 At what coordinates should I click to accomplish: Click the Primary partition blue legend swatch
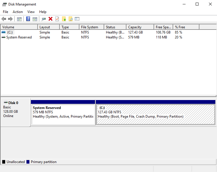tap(28, 162)
